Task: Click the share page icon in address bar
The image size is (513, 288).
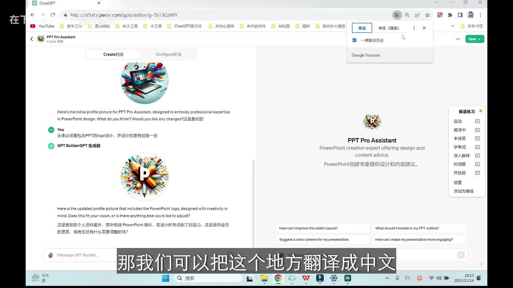Action: pos(417,15)
